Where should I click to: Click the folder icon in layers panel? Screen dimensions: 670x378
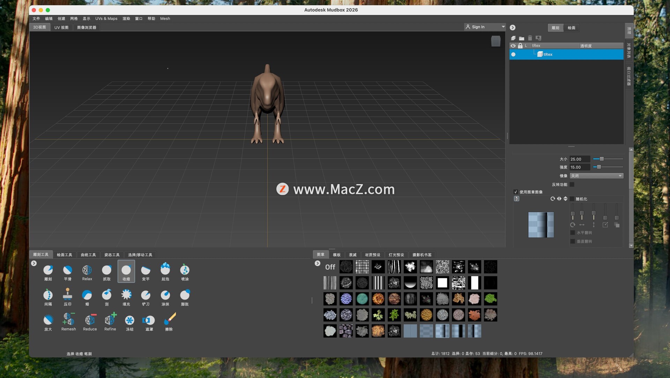(522, 38)
